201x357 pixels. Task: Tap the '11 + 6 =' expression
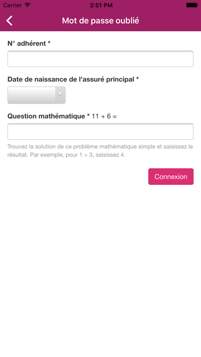(x=104, y=116)
